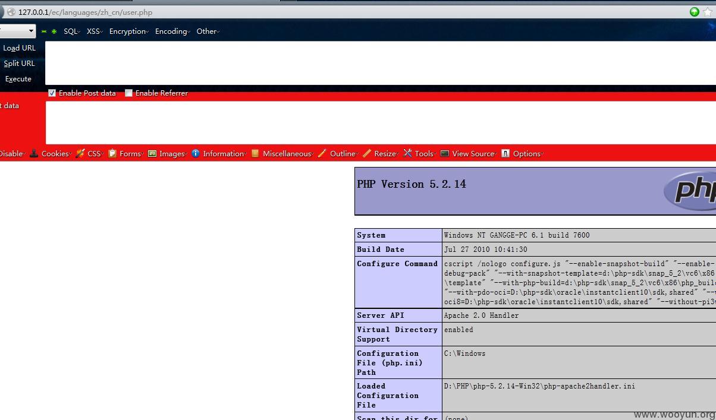Click the Split URL button
716x420 pixels.
(x=19, y=64)
